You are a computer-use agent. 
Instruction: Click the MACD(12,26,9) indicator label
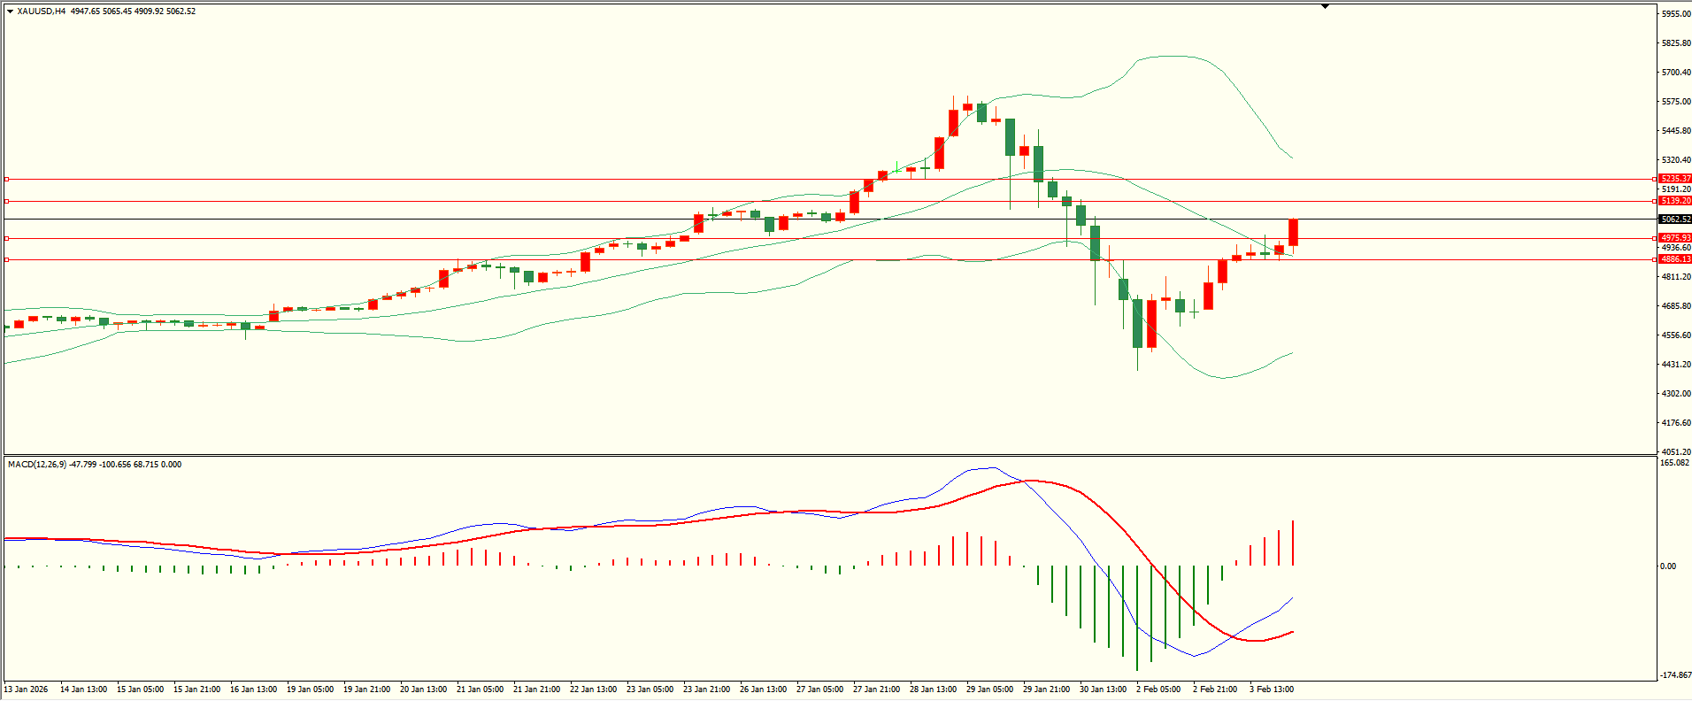(36, 465)
